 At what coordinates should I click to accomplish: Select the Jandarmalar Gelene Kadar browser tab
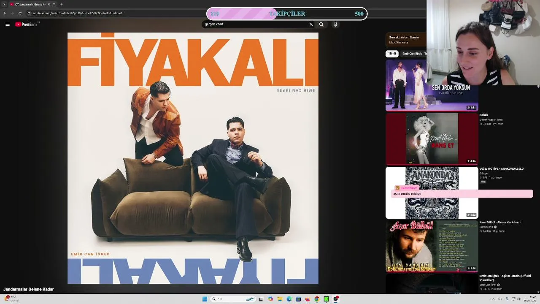30,4
